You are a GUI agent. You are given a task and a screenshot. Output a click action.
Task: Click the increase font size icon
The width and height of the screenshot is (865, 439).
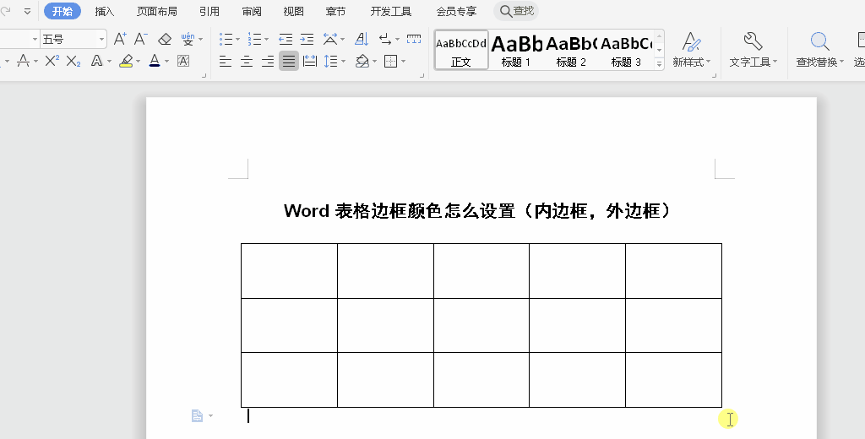(120, 39)
